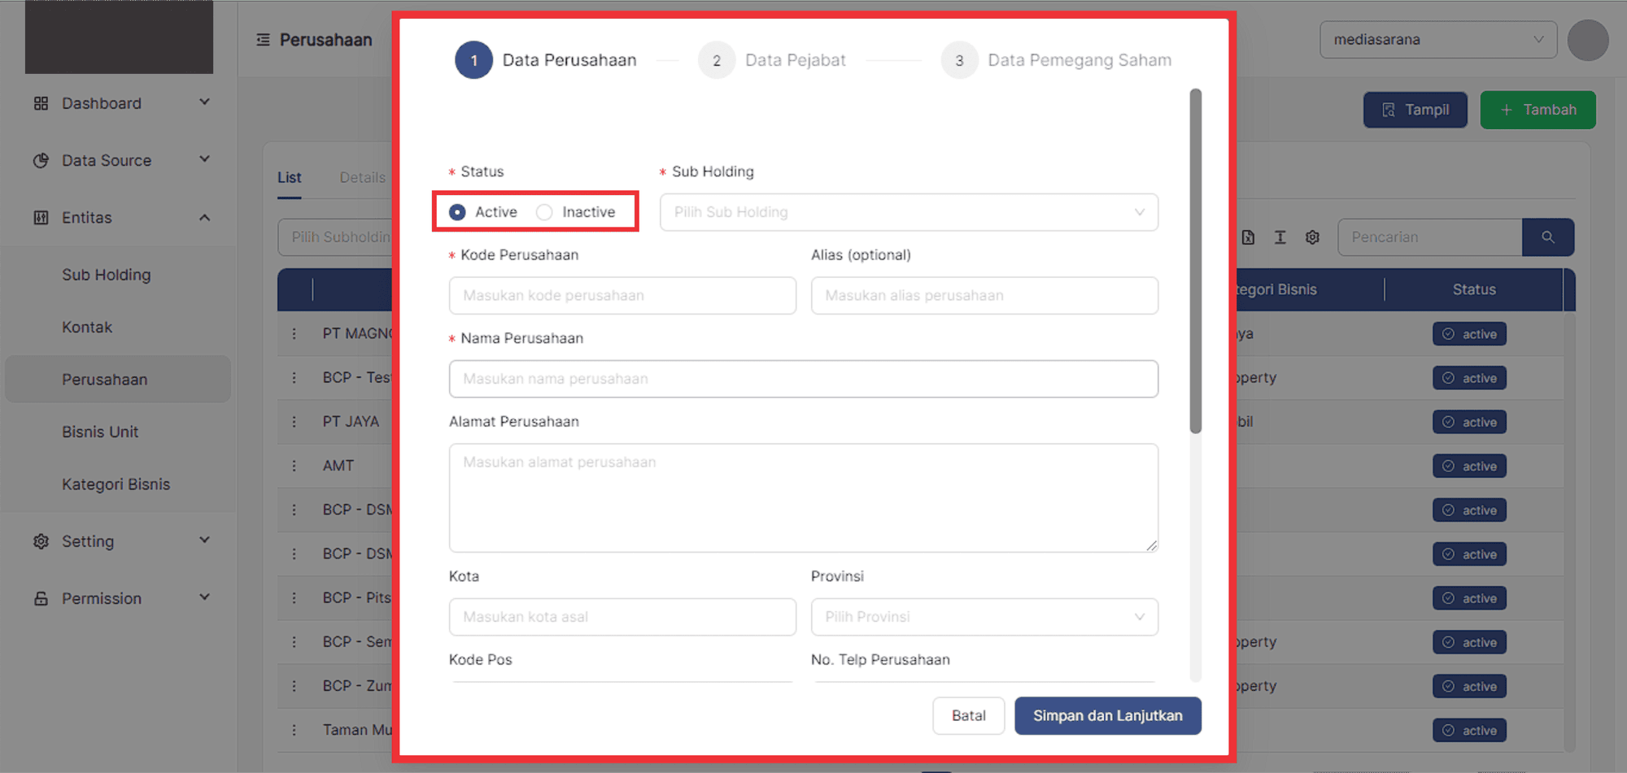Select the Inactive status radio button
The image size is (1627, 773).
[x=544, y=212]
